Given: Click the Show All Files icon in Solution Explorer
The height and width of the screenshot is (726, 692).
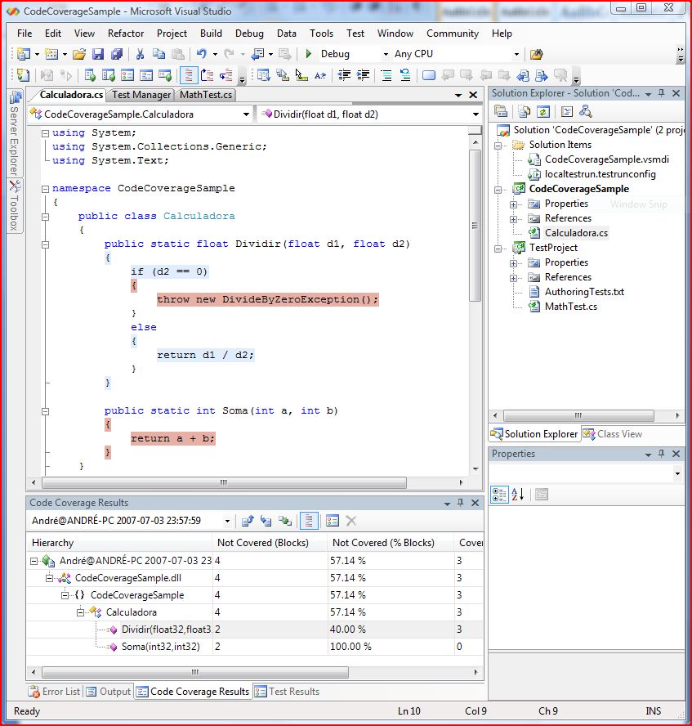Looking at the screenshot, I should click(524, 111).
